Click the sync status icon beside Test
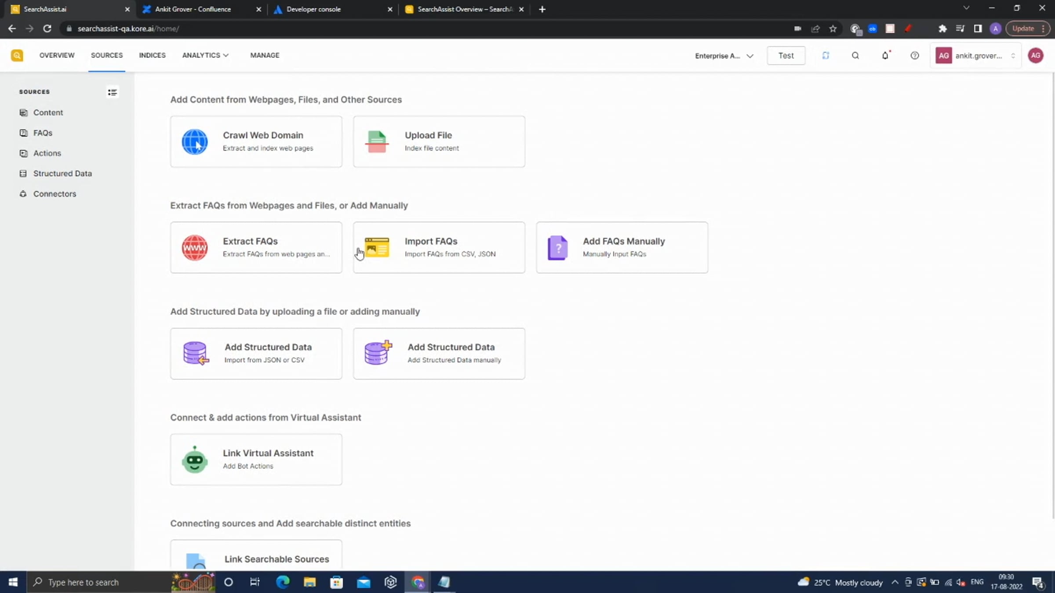Screen dimensions: 1055x593 (x=826, y=55)
